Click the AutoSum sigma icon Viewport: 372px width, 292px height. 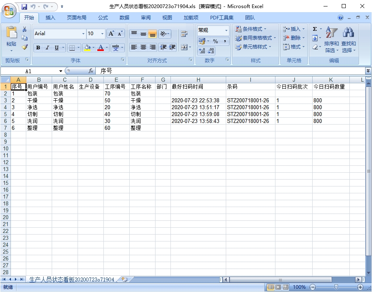point(315,29)
